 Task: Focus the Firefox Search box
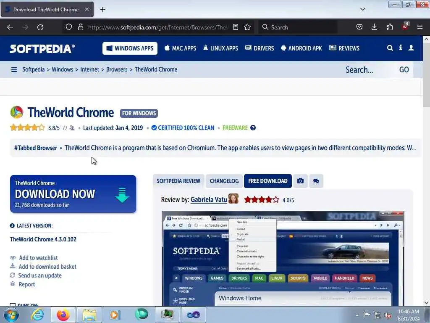point(298,27)
